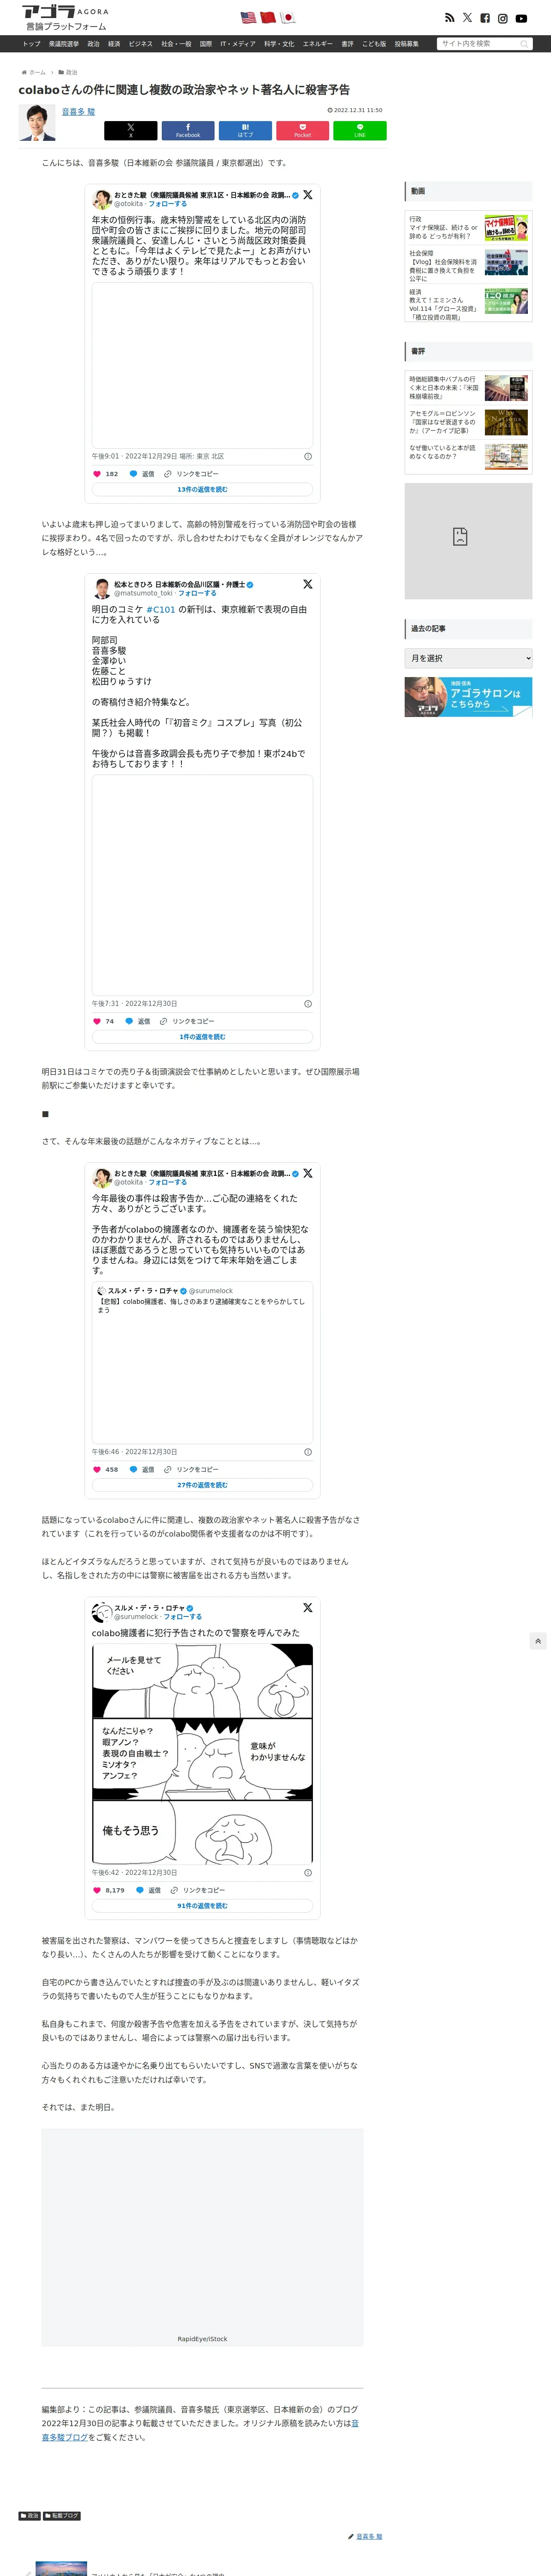551x2576 pixels.
Task: Open the 月を選択 archive dropdown
Action: pyautogui.click(x=468, y=658)
